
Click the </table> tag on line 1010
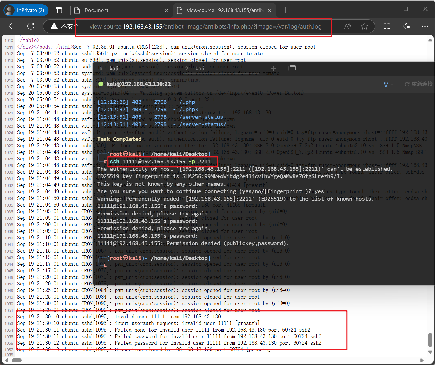(28, 40)
